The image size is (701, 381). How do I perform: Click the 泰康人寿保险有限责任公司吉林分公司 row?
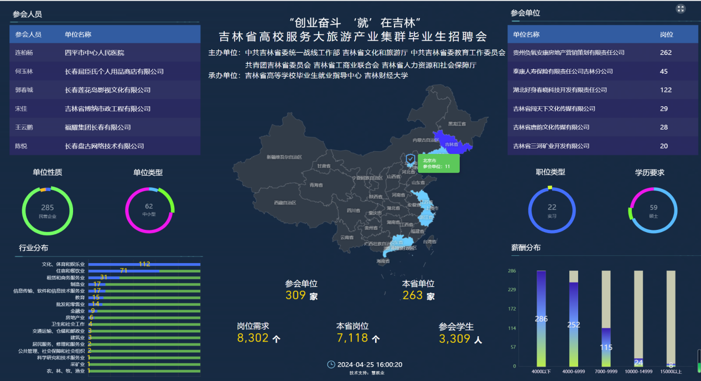pos(603,71)
